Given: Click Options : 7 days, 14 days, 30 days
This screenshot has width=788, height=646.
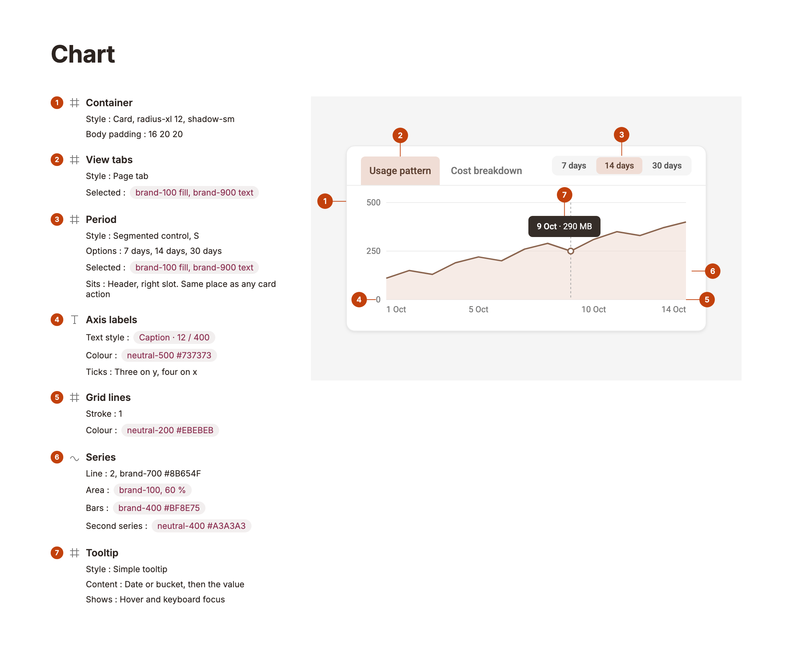Looking at the screenshot, I should click(x=153, y=251).
